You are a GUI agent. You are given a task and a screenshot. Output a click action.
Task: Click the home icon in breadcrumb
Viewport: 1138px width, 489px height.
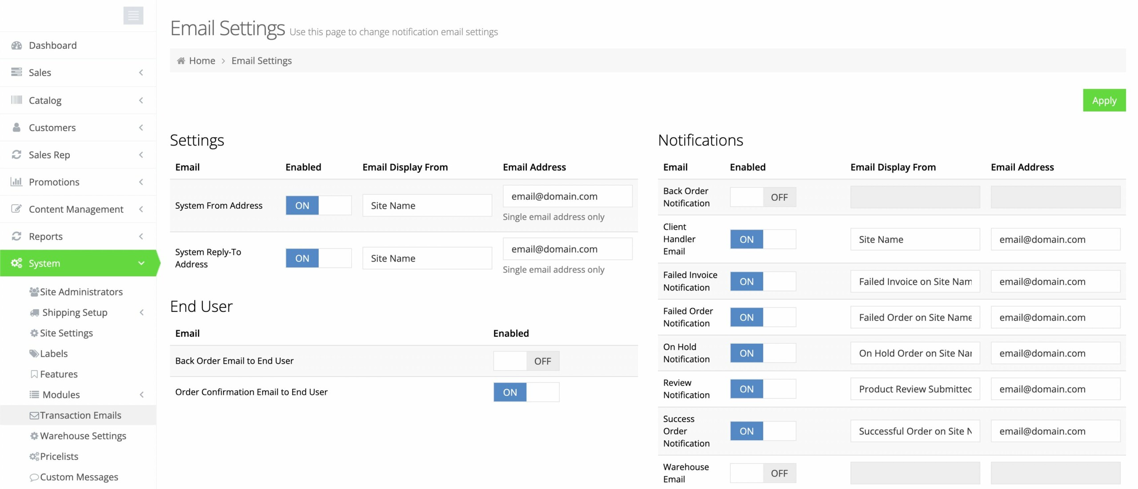[181, 61]
